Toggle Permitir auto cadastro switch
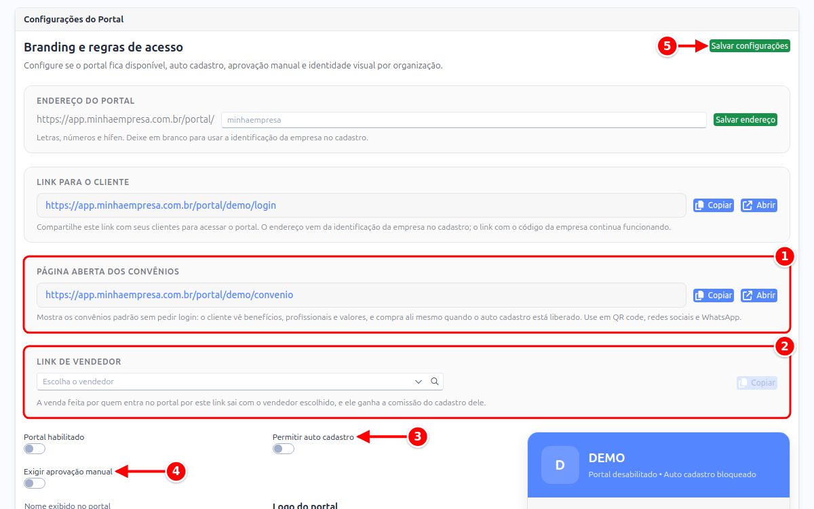Screen dimensions: 814x509 284,449
